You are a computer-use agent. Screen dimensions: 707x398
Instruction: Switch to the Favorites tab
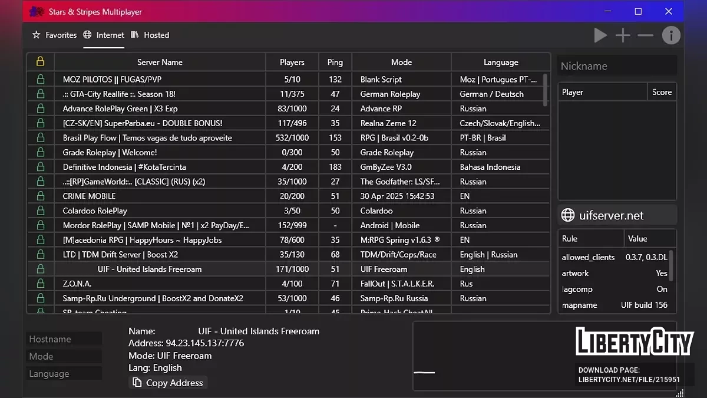[x=55, y=35]
